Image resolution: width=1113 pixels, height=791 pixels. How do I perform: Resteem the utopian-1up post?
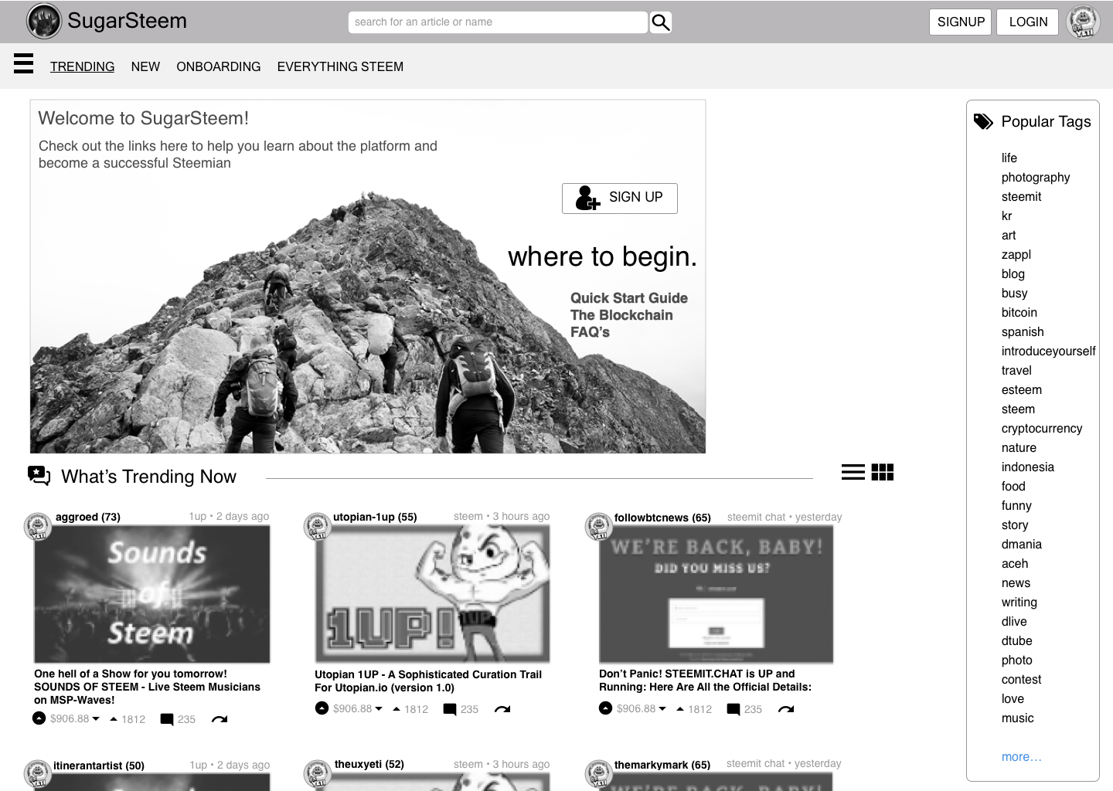[x=502, y=709]
